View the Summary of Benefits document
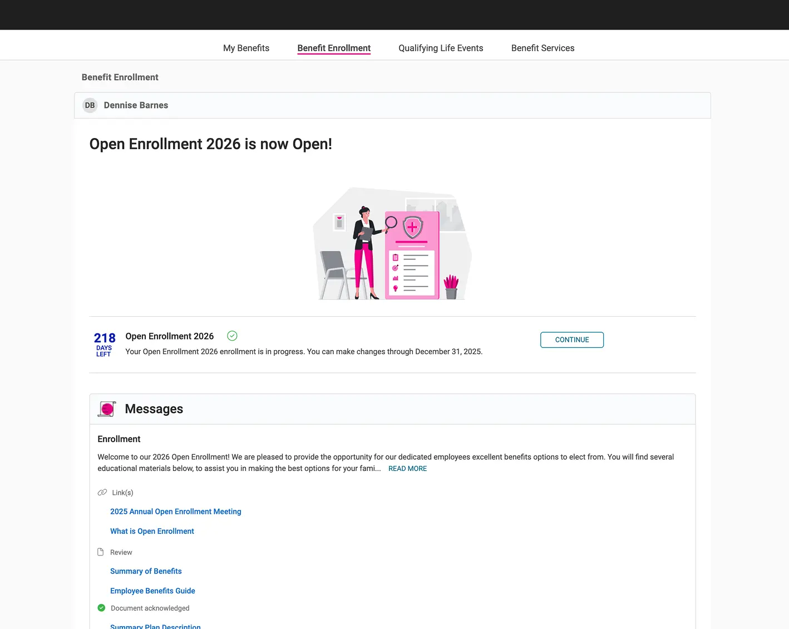This screenshot has height=629, width=789. (x=146, y=571)
